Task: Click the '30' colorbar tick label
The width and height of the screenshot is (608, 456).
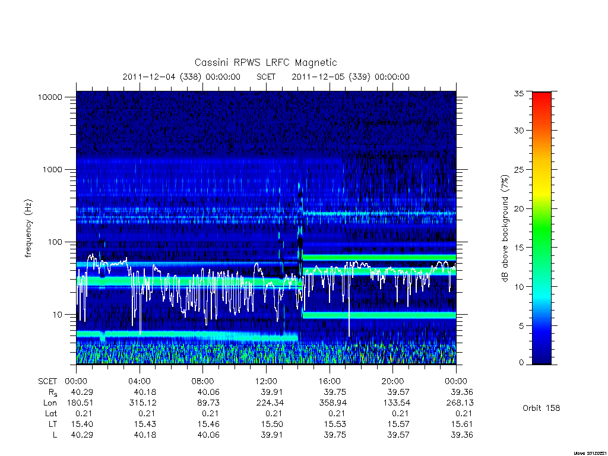Action: (x=519, y=131)
